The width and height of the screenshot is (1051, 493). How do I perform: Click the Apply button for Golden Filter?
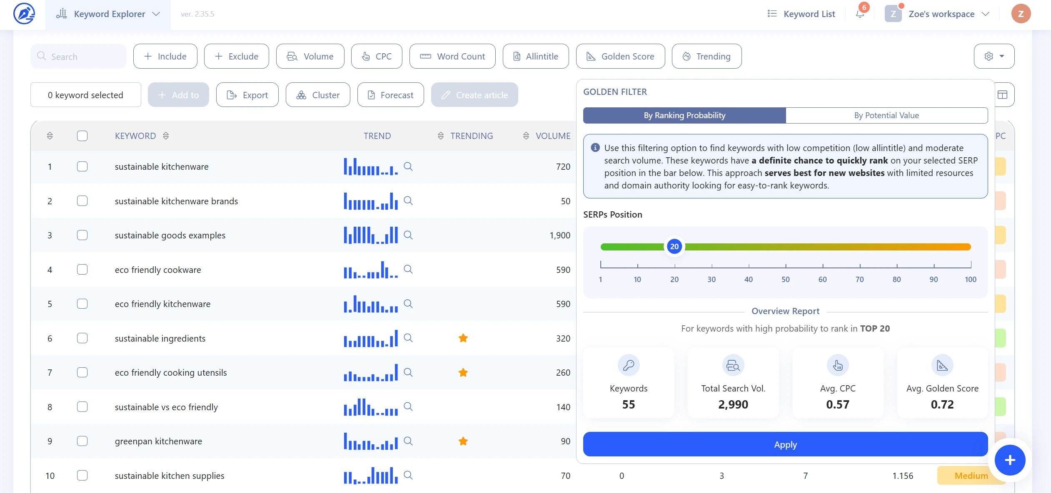[785, 444]
